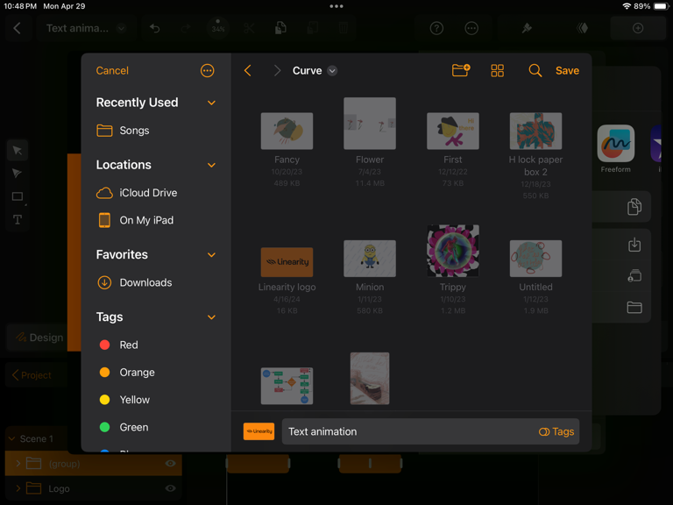Open search in the file browser
673x505 pixels.
point(535,70)
